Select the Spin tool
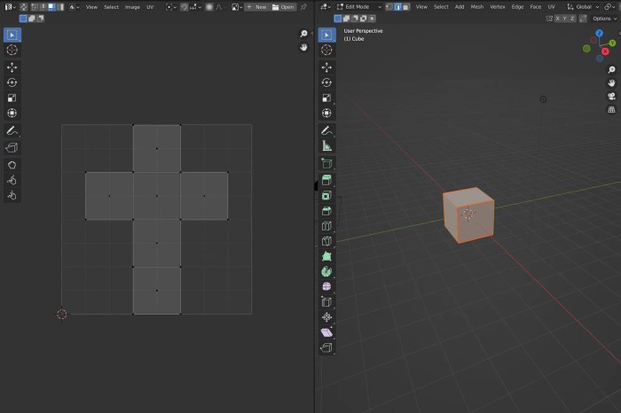Image resolution: width=621 pixels, height=413 pixels. click(x=326, y=271)
